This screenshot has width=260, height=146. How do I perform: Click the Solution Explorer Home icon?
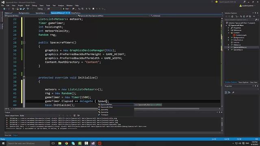(232, 16)
